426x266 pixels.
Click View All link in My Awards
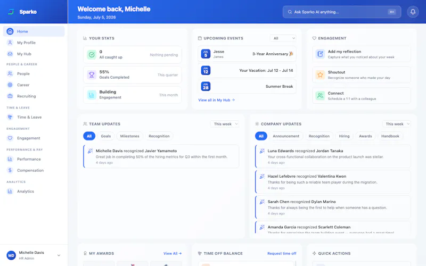[173, 253]
